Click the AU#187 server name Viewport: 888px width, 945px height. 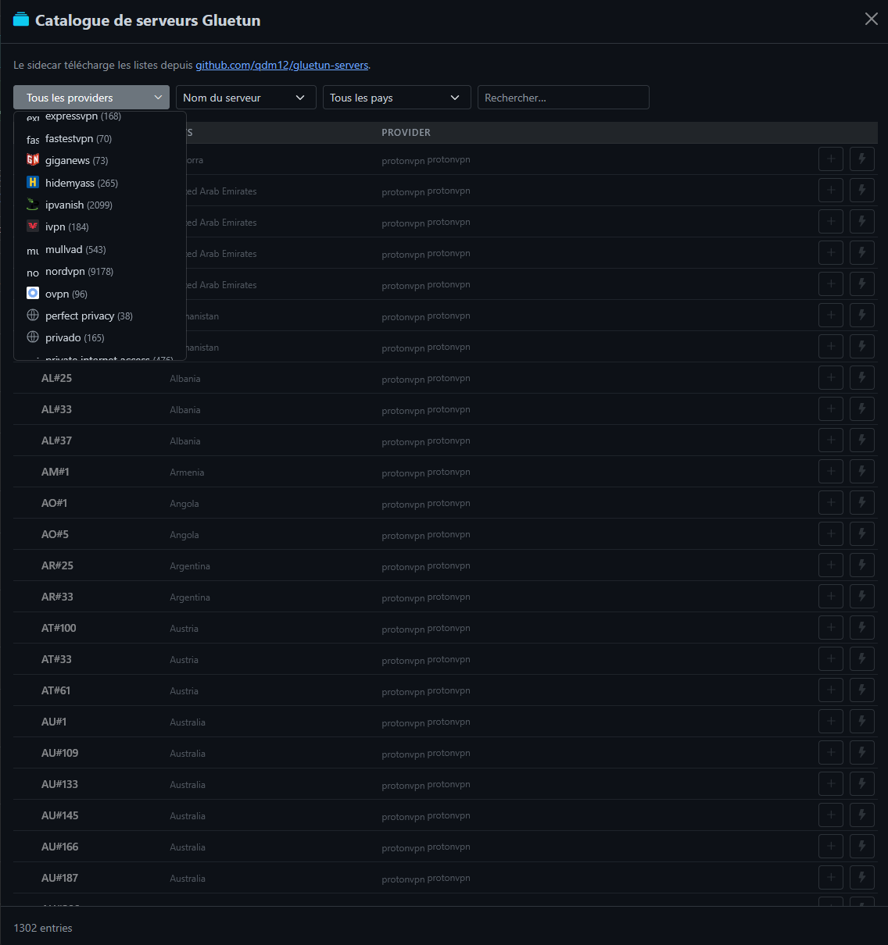coord(59,878)
